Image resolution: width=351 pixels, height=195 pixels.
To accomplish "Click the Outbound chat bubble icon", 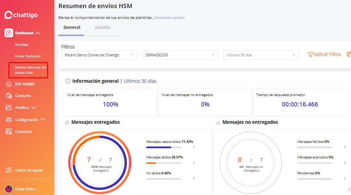I will [x=9, y=33].
